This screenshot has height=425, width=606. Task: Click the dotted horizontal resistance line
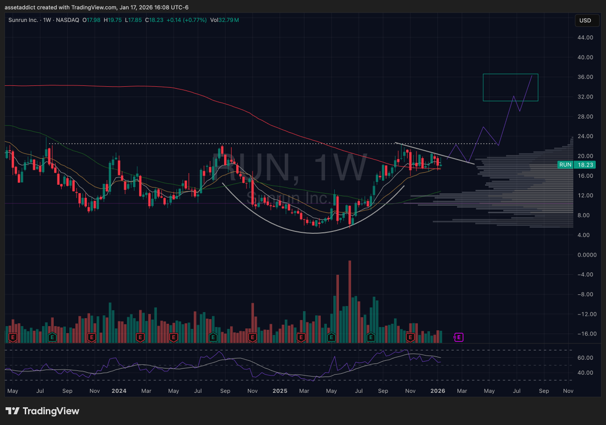coord(303,144)
